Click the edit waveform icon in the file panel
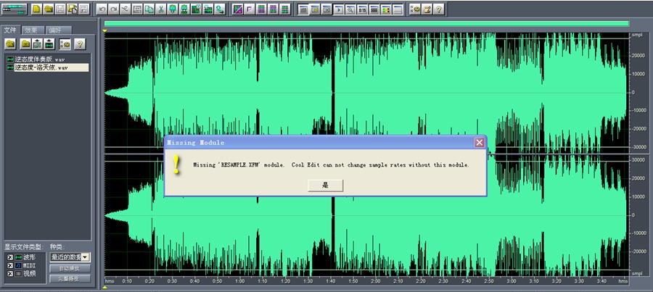653x292 pixels. coord(49,43)
